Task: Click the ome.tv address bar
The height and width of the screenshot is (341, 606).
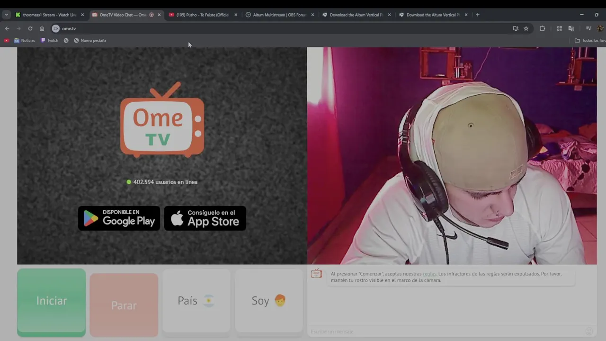Action: click(284, 28)
